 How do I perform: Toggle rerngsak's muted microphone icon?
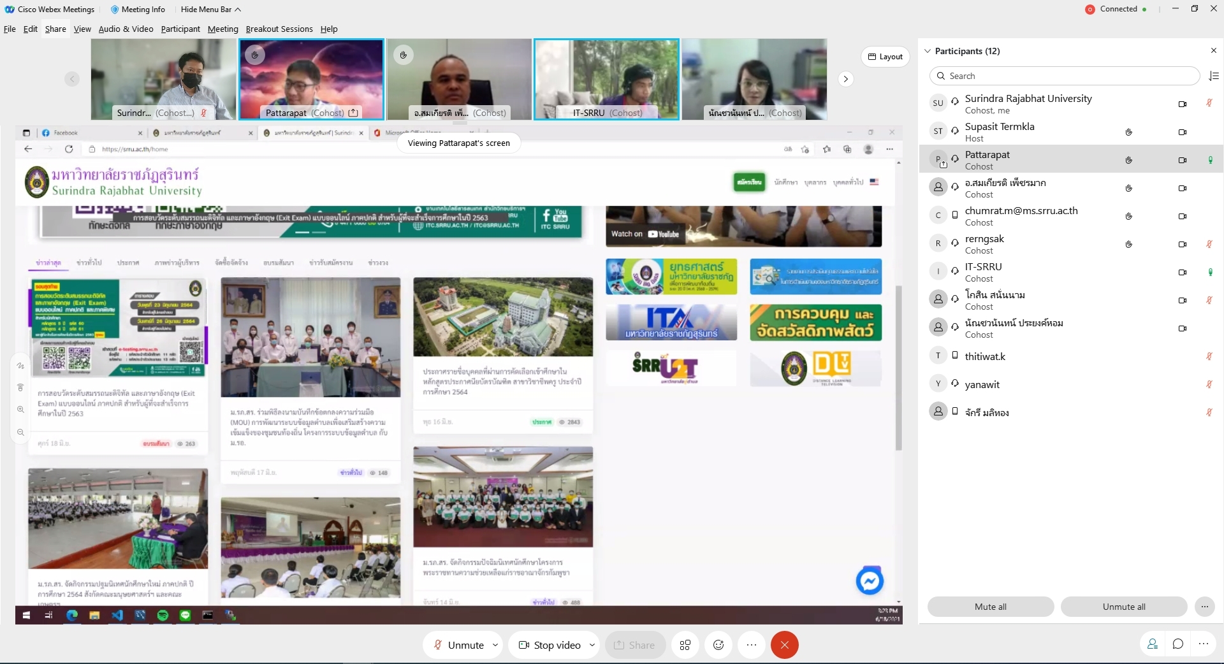pyautogui.click(x=1209, y=244)
